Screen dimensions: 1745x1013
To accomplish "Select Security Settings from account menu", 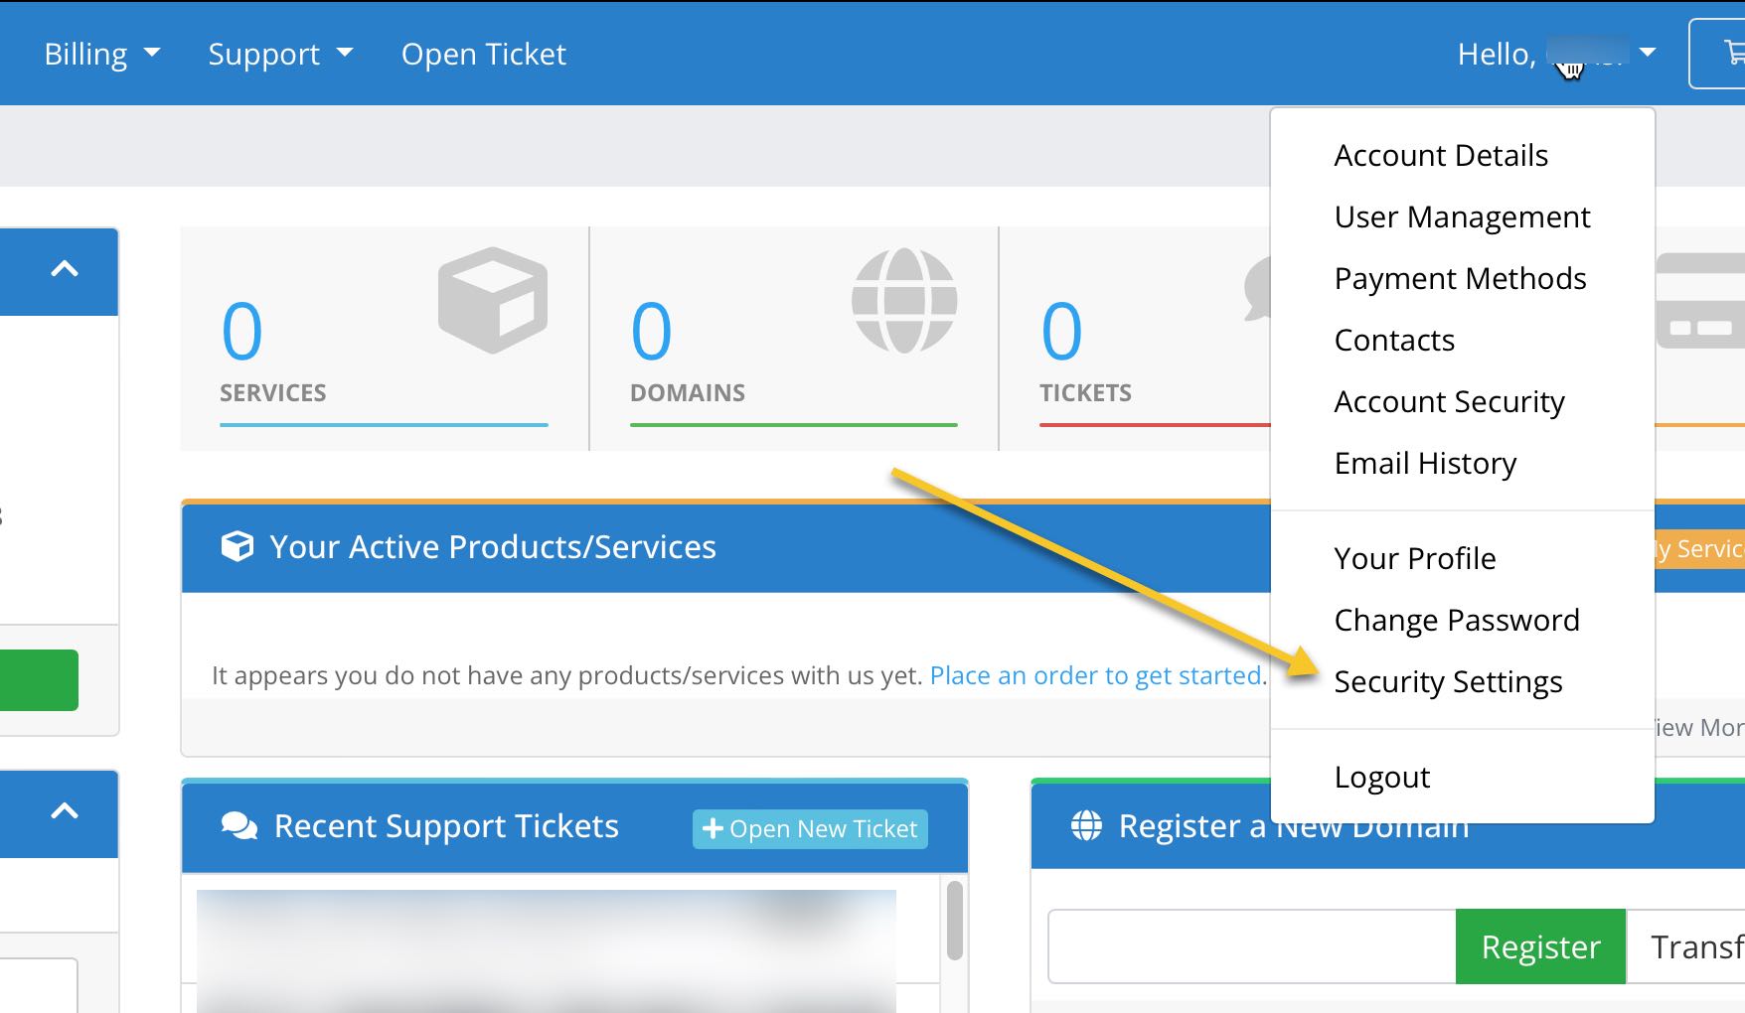I will pyautogui.click(x=1448, y=682).
